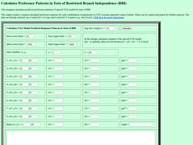
Task: Click the r32 output field
Action: pyautogui.click(x=95, y=77)
